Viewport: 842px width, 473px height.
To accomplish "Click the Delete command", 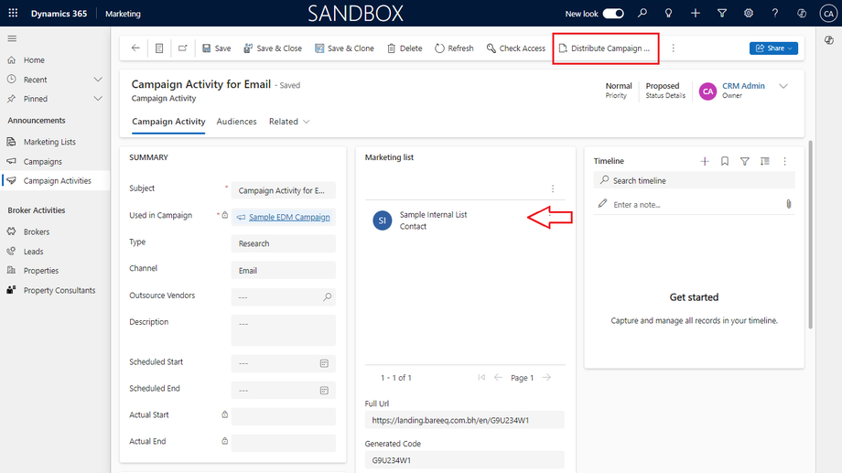I will click(x=405, y=48).
